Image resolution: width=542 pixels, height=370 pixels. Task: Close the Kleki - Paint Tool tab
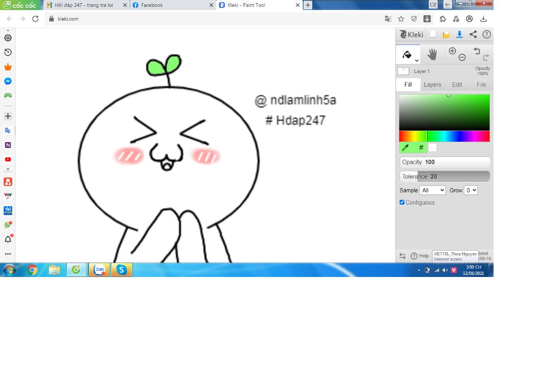click(x=297, y=5)
